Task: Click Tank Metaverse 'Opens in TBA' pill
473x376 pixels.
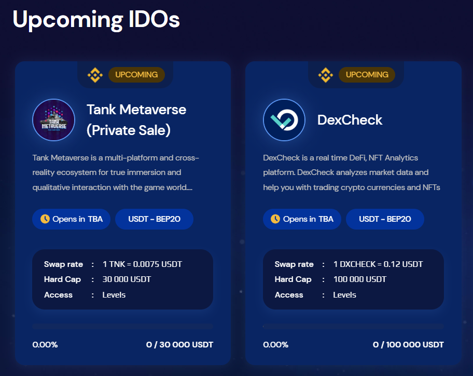Action: coord(71,219)
